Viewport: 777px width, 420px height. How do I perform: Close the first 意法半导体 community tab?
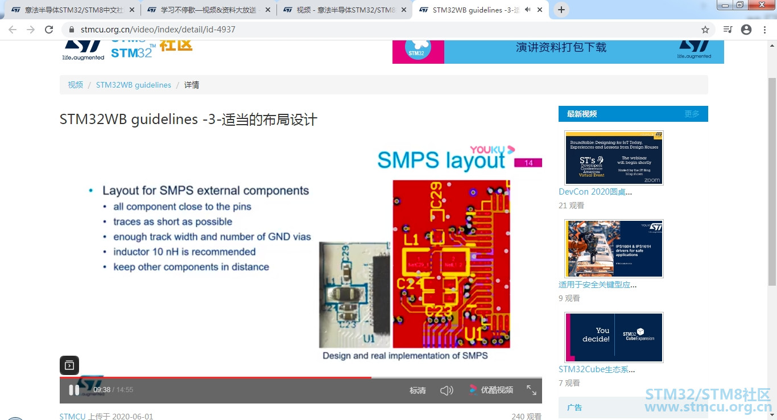[x=132, y=10]
